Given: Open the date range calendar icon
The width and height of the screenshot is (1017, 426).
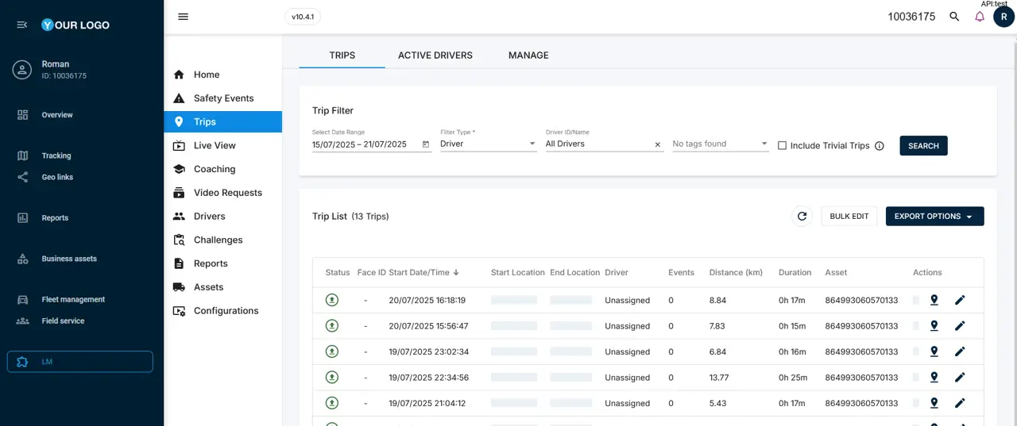Looking at the screenshot, I should pyautogui.click(x=426, y=144).
